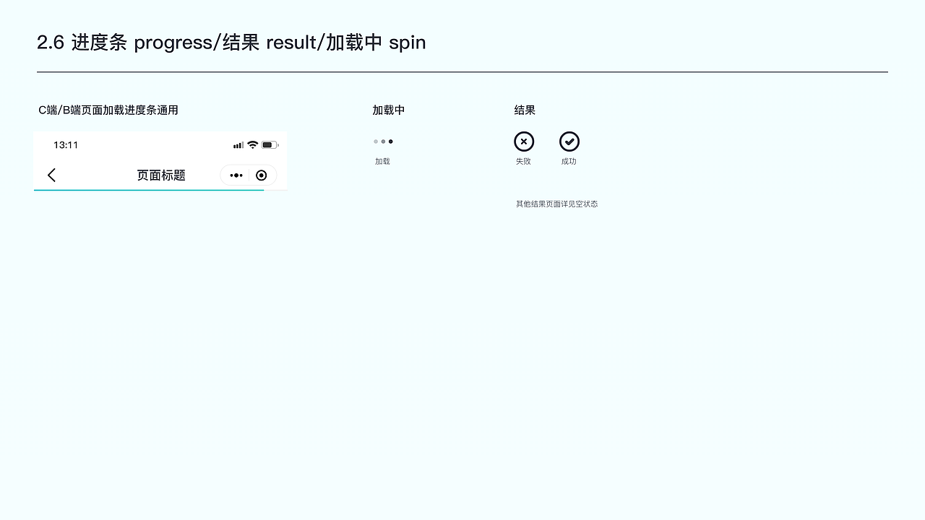Click the 加载 label under the spinner
This screenshot has width=925, height=520.
382,161
